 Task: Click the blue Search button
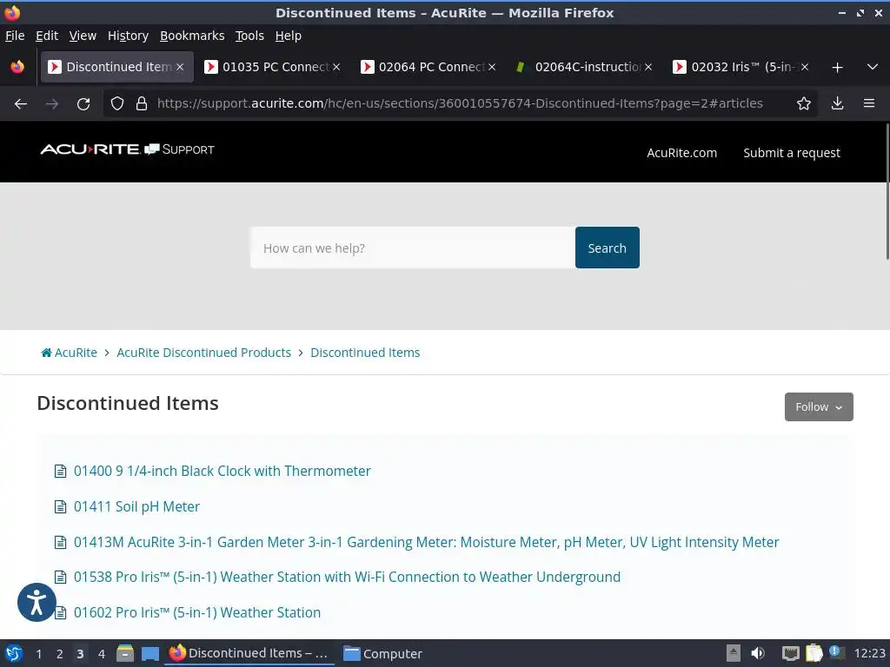[607, 248]
